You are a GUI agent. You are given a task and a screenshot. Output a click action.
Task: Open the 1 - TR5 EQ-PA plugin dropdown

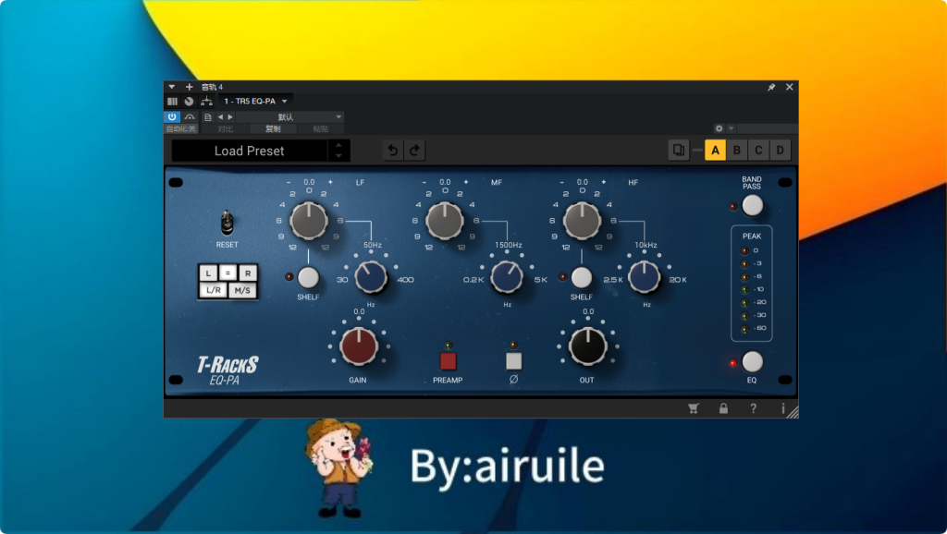tap(256, 102)
